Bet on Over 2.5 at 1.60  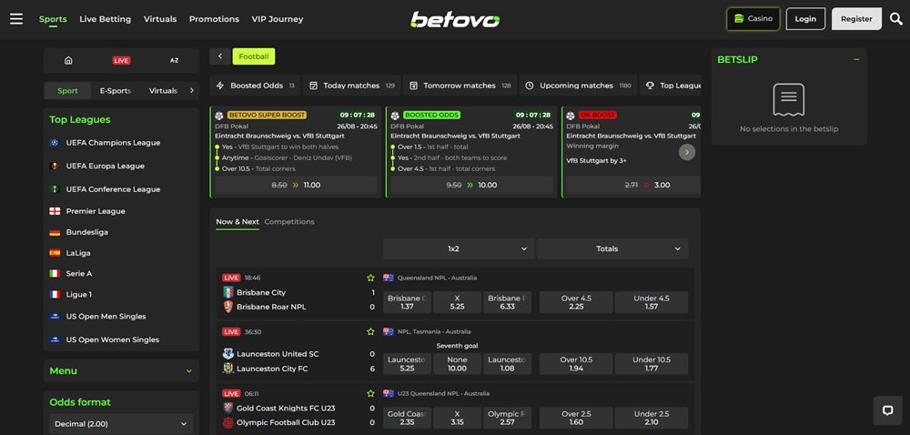(576, 418)
